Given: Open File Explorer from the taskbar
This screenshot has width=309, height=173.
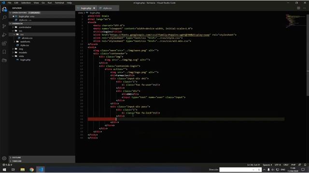Looking at the screenshot, I should [23, 170].
